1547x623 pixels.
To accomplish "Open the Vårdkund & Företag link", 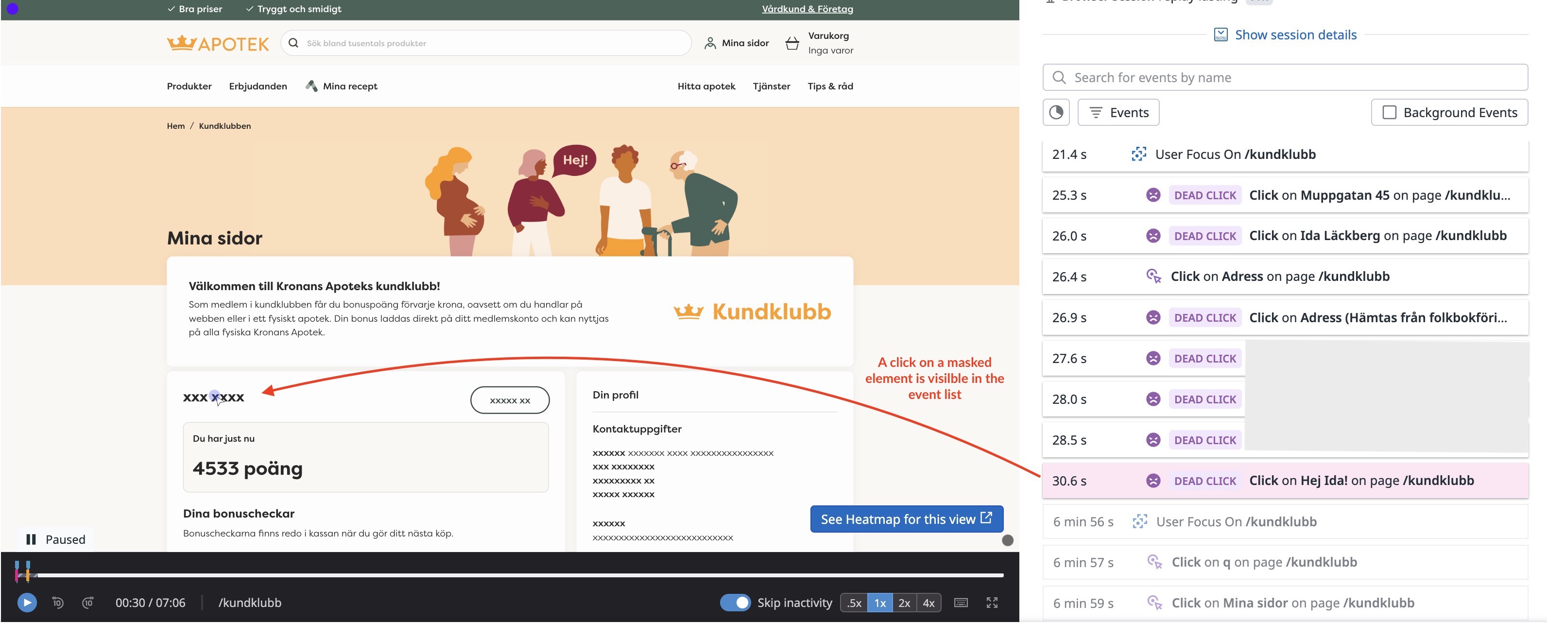I will point(807,9).
